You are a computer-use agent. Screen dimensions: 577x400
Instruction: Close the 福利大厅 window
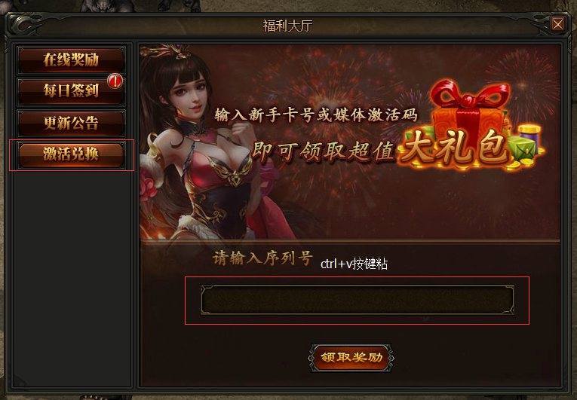tap(557, 24)
